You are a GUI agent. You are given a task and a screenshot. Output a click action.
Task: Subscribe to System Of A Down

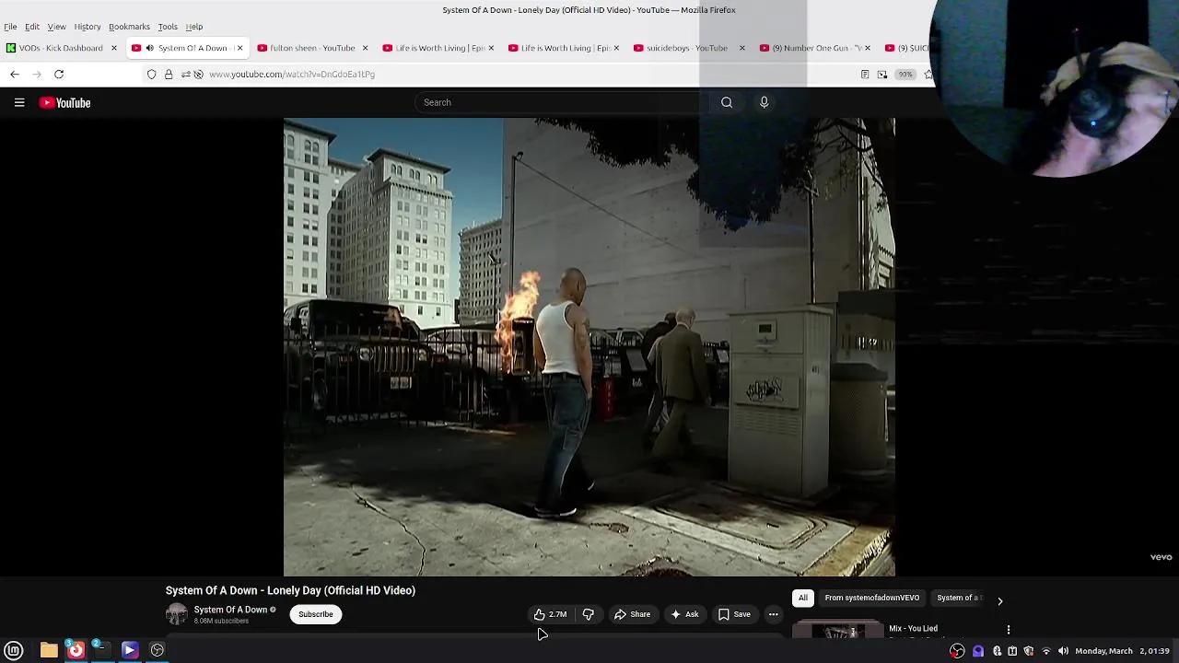(x=316, y=614)
